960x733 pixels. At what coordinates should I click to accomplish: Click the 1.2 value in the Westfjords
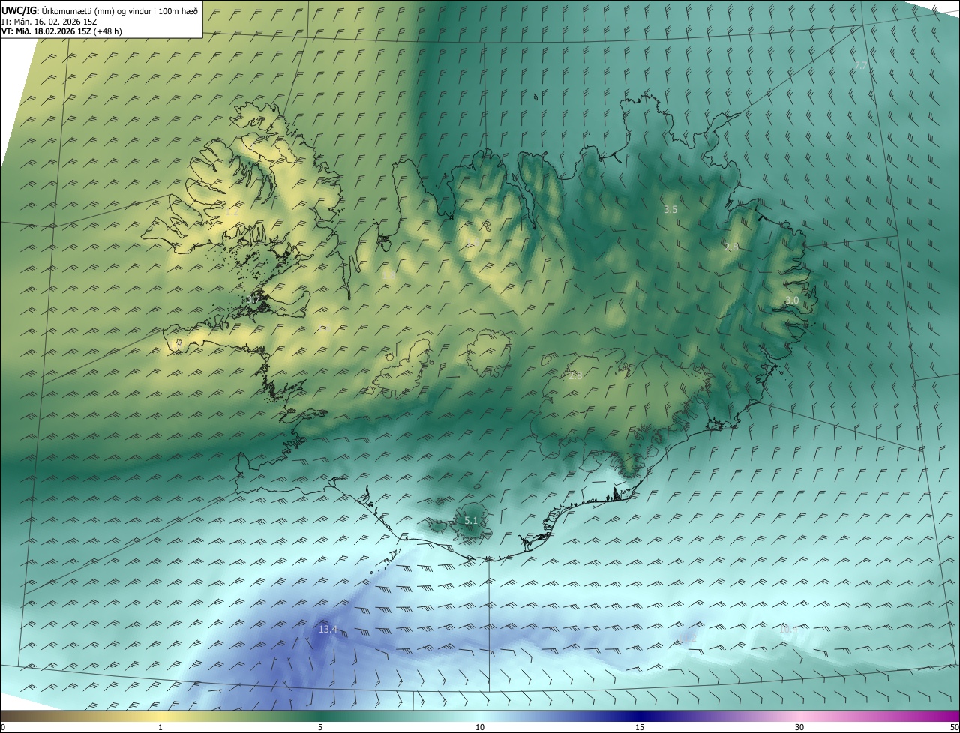point(232,211)
